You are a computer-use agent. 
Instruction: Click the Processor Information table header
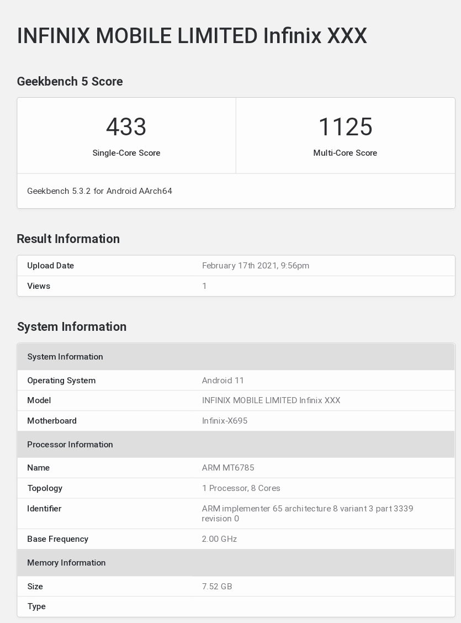click(x=236, y=445)
